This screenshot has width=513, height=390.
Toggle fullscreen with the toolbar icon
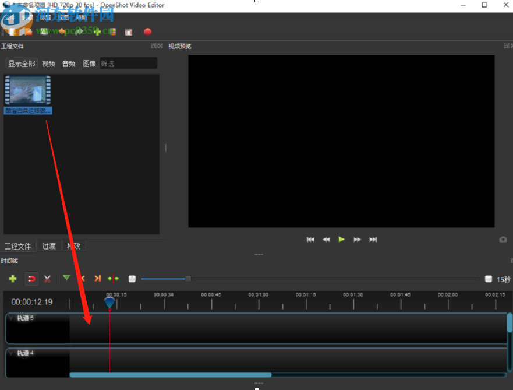[129, 31]
